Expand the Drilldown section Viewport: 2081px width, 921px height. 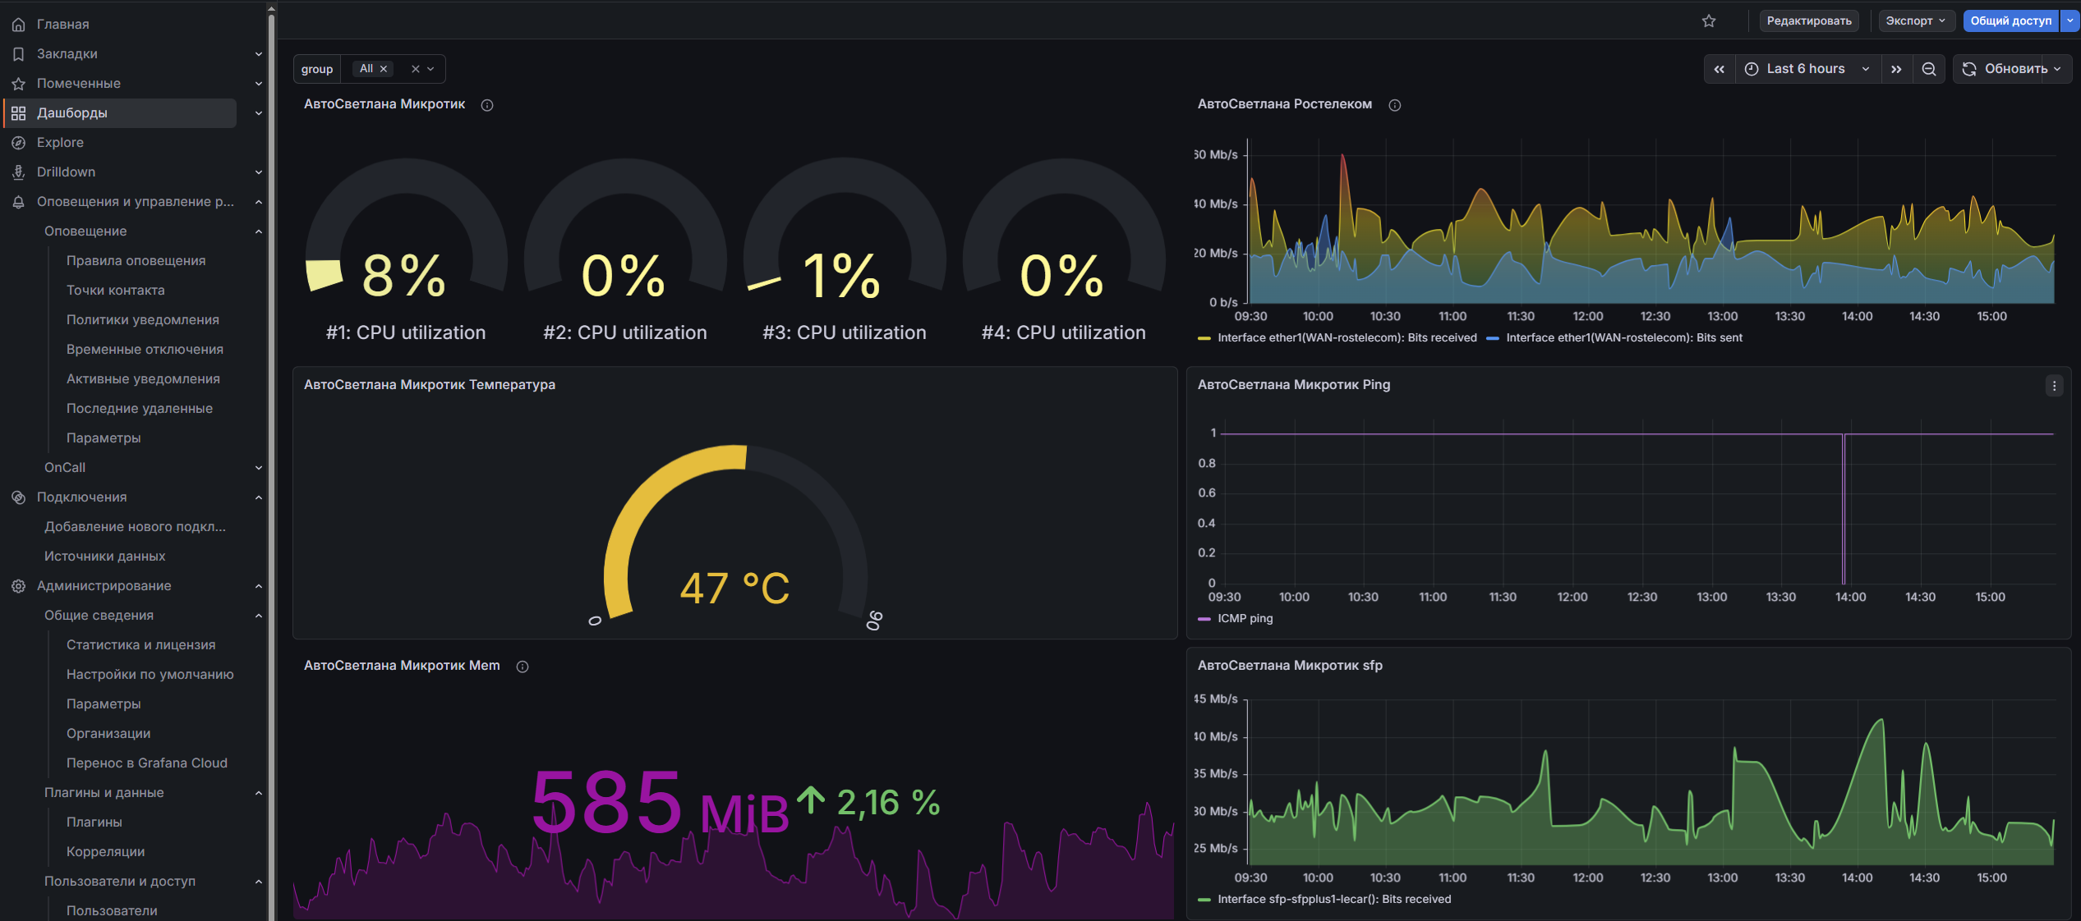259,172
